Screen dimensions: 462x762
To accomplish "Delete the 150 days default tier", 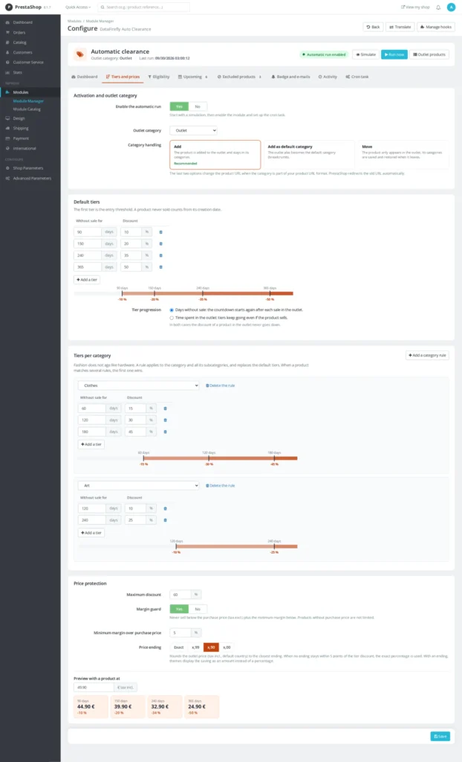I will (x=161, y=244).
